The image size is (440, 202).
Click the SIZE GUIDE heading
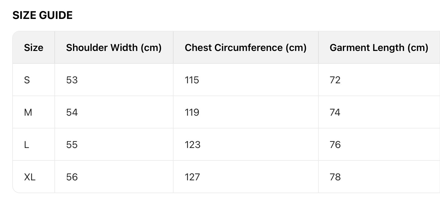tap(42, 15)
